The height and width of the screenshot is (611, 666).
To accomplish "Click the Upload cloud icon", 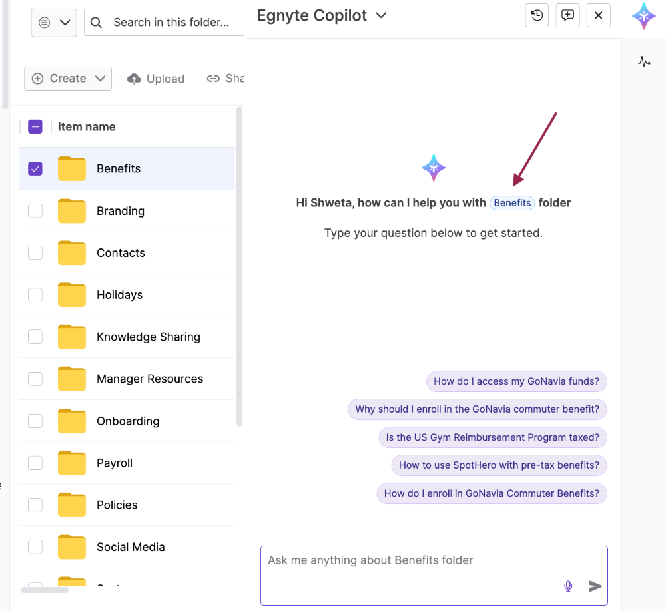I will pyautogui.click(x=134, y=79).
